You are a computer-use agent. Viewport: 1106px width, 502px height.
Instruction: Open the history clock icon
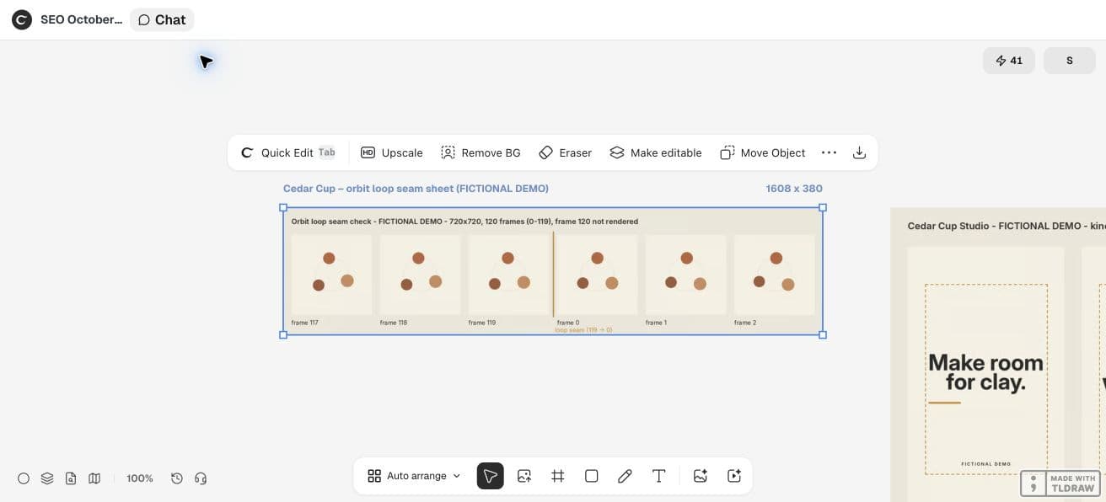pos(177,478)
